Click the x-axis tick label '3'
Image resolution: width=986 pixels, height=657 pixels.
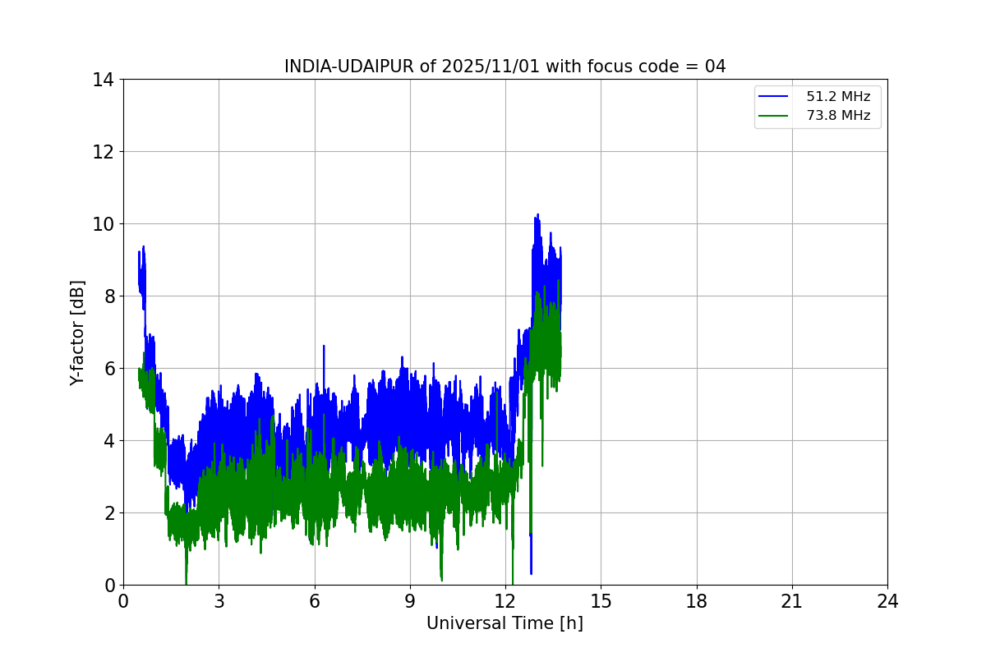coord(219,601)
